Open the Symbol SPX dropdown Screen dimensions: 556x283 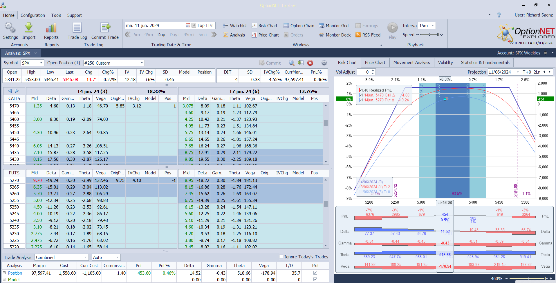(x=41, y=63)
